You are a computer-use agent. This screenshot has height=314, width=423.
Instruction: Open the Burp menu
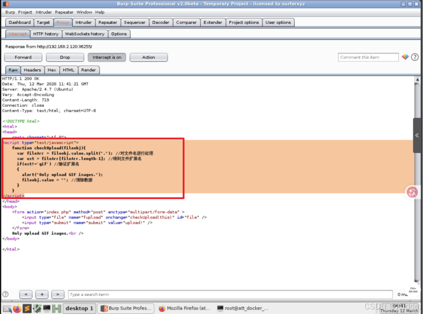coord(10,12)
